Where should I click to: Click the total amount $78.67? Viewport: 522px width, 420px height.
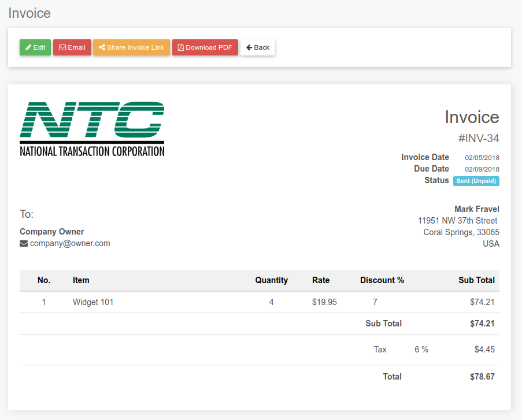tap(482, 377)
